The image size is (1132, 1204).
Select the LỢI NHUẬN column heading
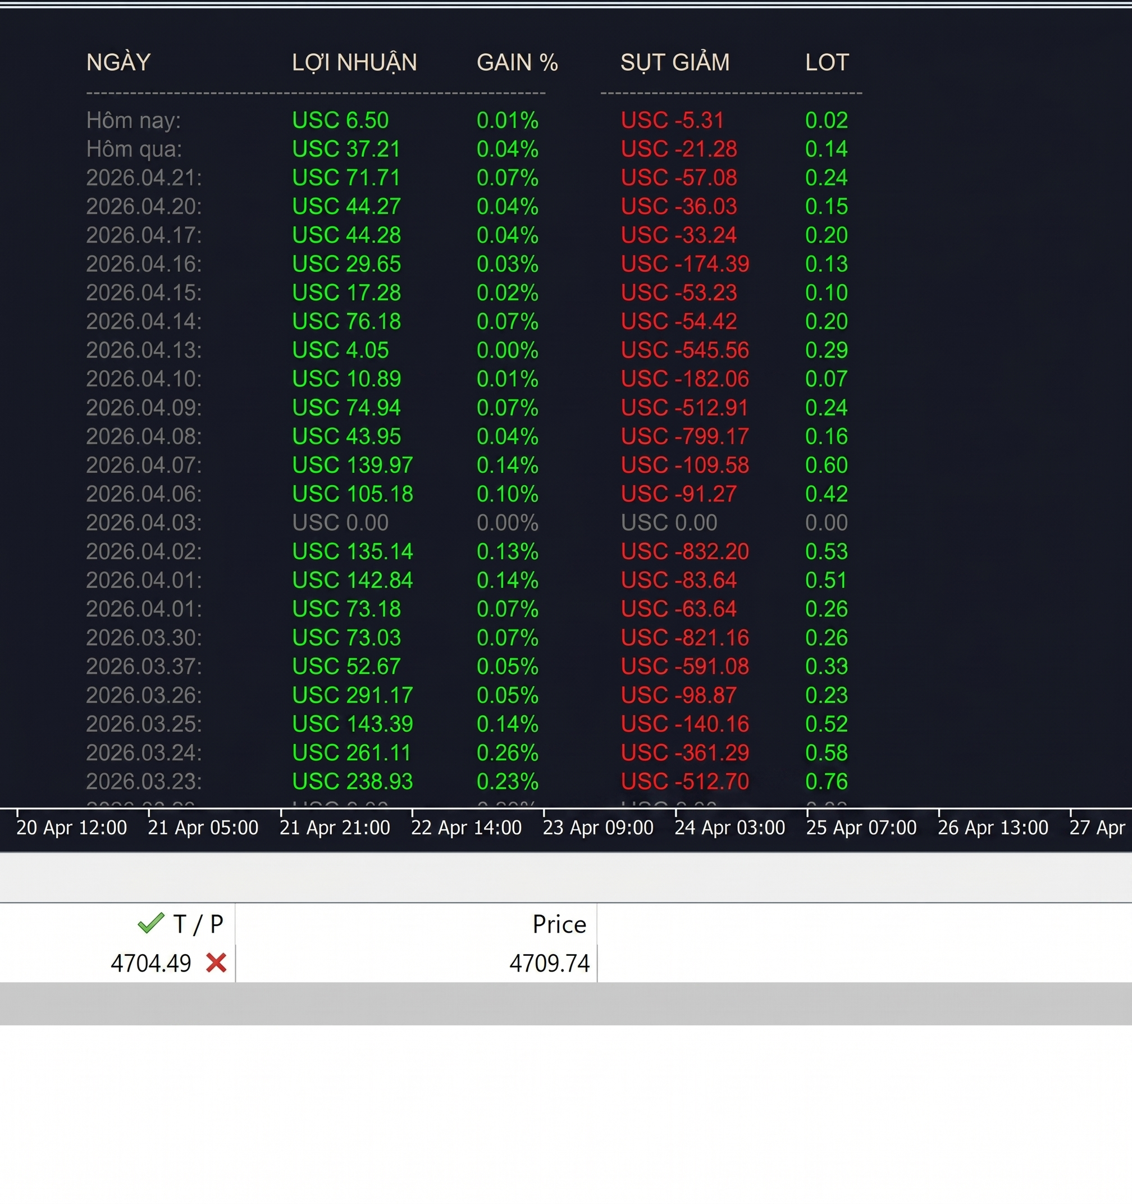tap(354, 63)
